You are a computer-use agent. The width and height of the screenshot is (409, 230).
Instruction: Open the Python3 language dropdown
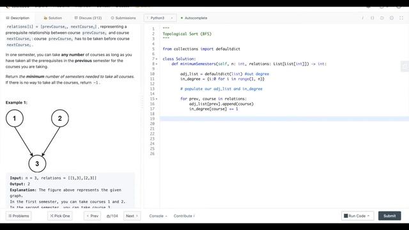(x=160, y=18)
